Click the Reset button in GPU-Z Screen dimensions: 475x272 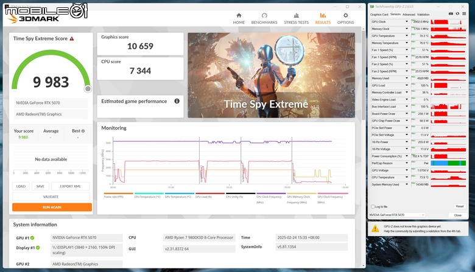click(x=460, y=206)
